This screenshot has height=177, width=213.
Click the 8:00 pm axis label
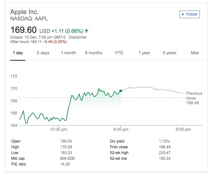pos(183,129)
